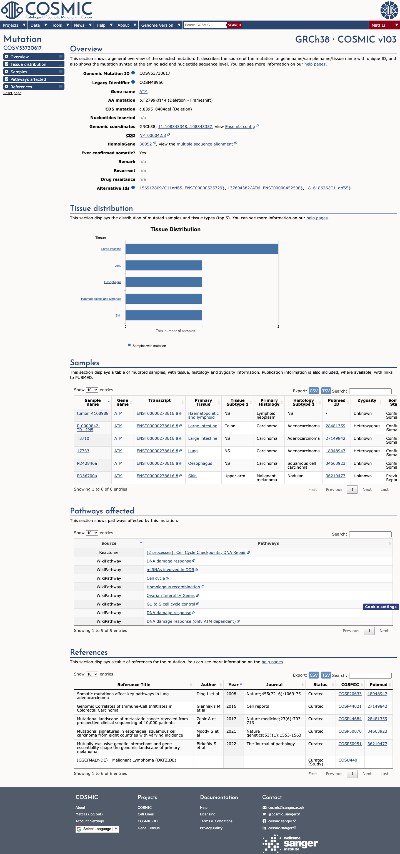Click the Search COSMIC input field
Image resolution: width=400 pixels, height=854 pixels.
pyautogui.click(x=205, y=25)
